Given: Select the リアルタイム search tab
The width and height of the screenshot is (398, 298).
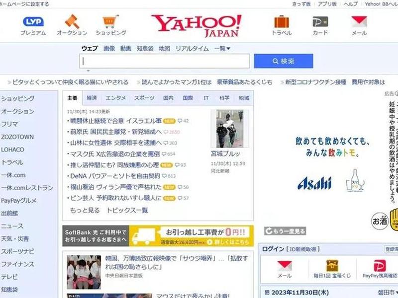Looking at the screenshot, I should pyautogui.click(x=192, y=48).
